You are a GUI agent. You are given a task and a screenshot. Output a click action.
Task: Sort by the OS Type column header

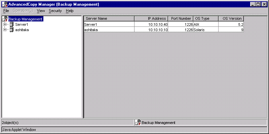[x=206, y=18]
